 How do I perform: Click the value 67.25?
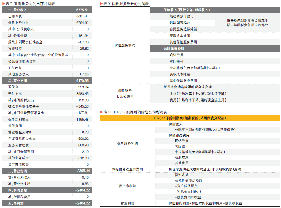click(x=84, y=74)
